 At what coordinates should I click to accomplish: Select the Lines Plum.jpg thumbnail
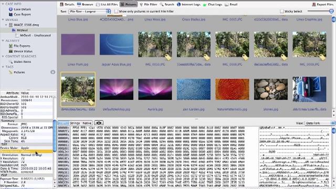[78, 44]
